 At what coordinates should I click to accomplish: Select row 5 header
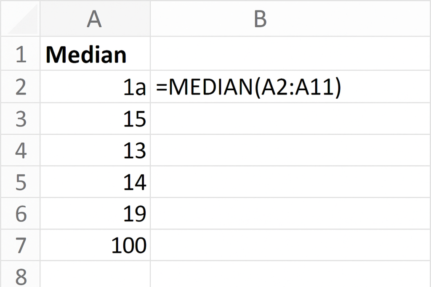[x=20, y=182]
